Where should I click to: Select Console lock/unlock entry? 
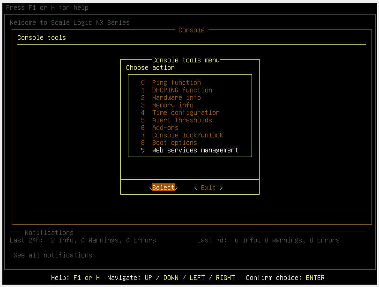coord(182,135)
